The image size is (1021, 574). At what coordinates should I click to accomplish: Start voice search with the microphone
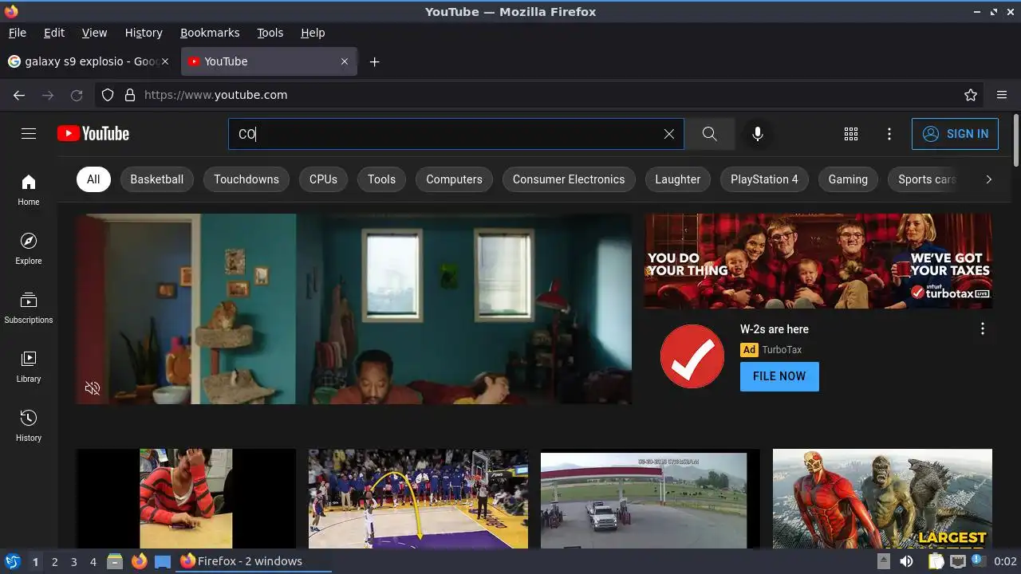pos(758,134)
